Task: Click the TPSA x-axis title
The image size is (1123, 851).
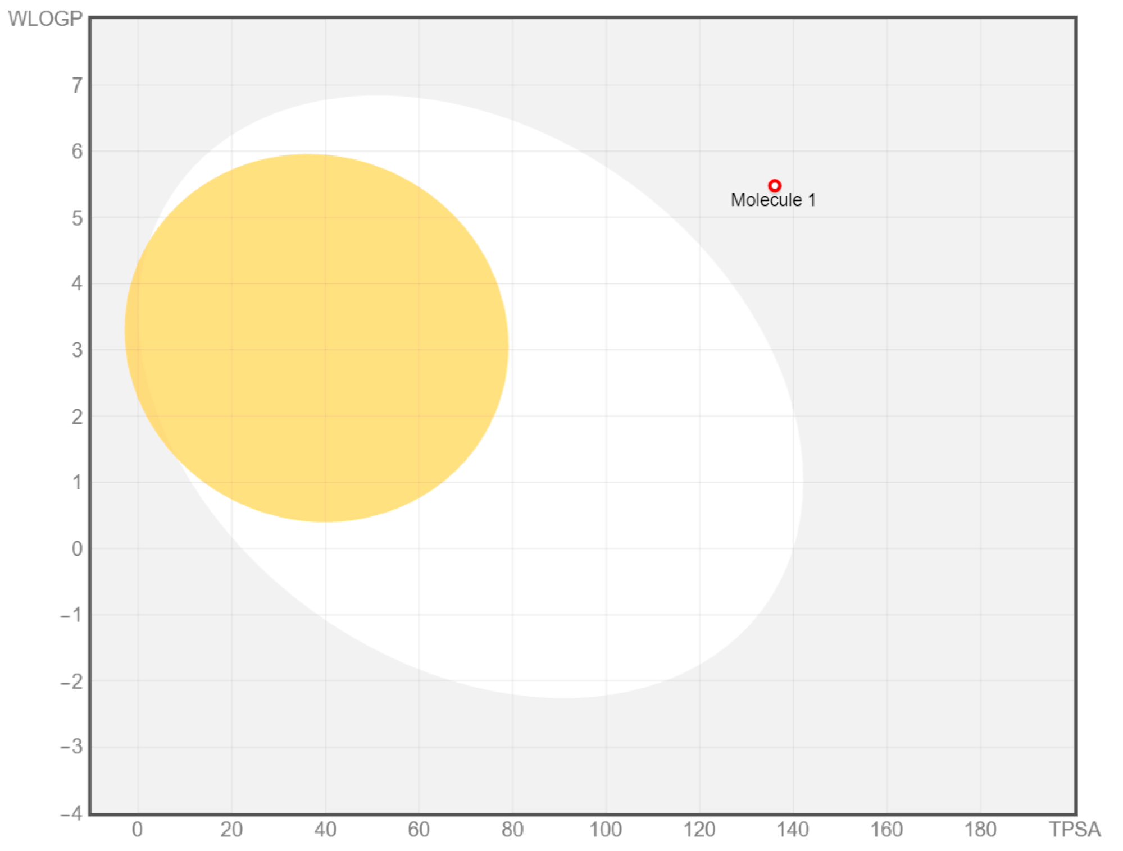Action: pos(1074,829)
